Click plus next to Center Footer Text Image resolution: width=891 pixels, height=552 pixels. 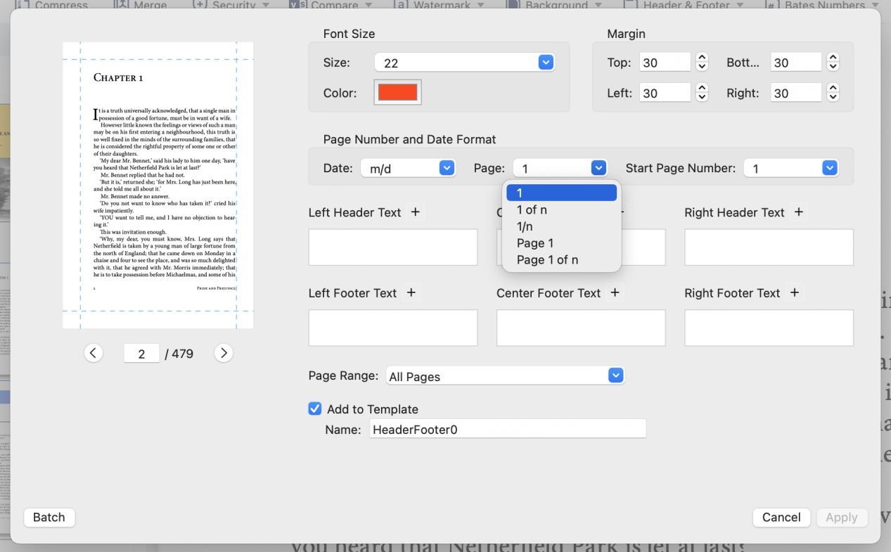coord(615,293)
